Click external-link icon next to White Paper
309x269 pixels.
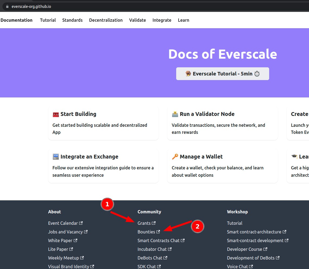[75, 240]
